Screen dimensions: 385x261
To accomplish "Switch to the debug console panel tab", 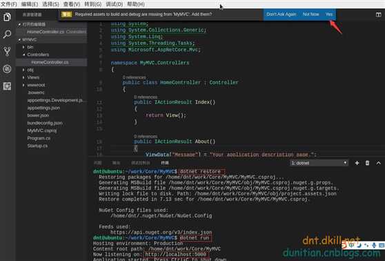I will (x=141, y=163).
